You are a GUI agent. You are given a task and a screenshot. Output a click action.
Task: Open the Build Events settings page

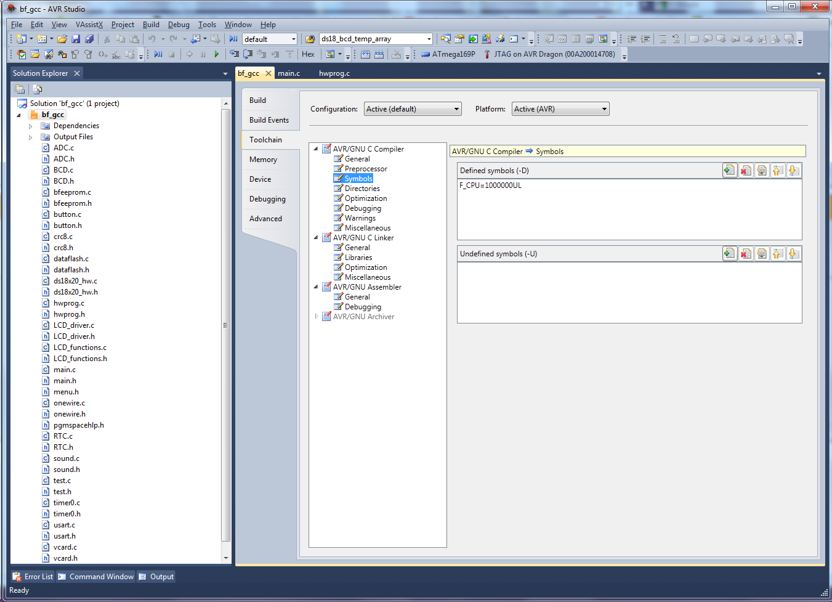click(x=269, y=120)
